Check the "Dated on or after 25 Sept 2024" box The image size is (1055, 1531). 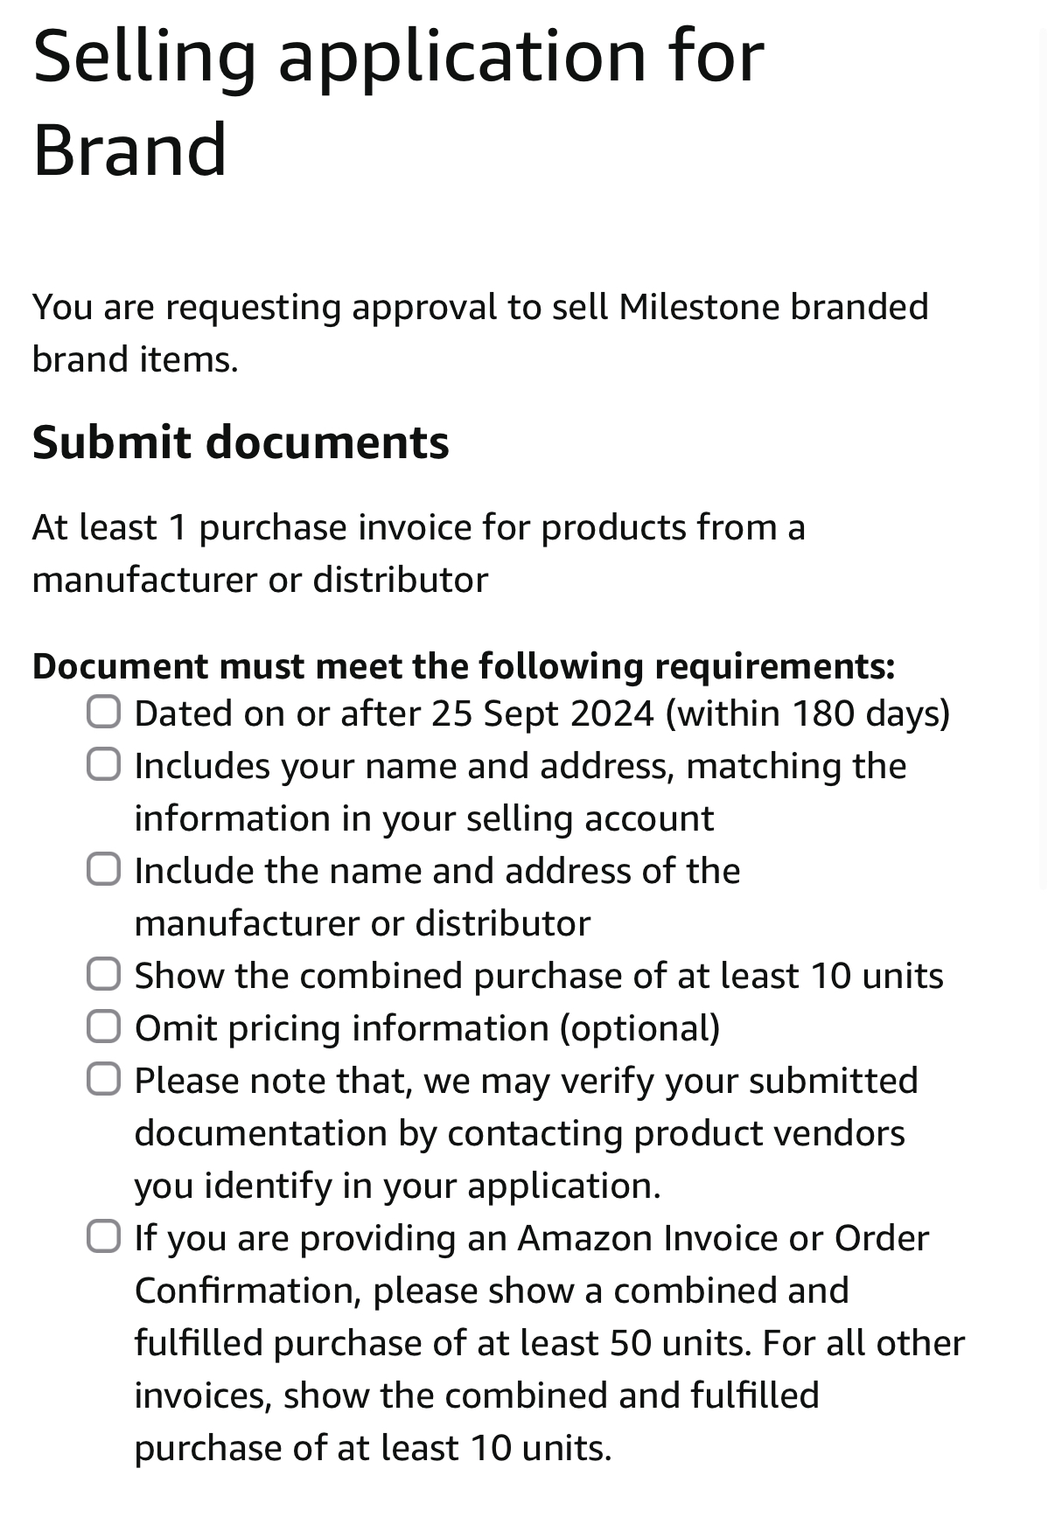(x=103, y=712)
